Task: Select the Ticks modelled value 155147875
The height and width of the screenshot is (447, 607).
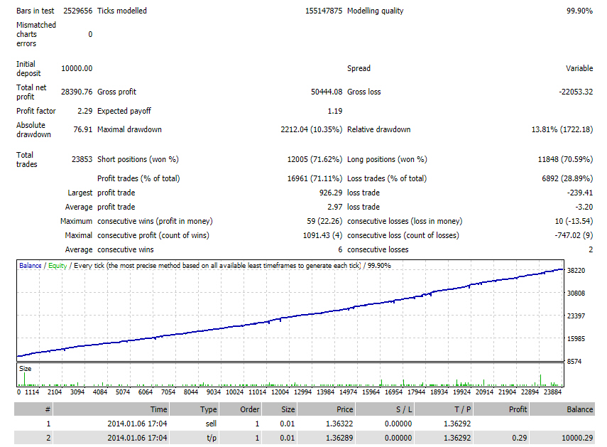Action: tap(324, 11)
